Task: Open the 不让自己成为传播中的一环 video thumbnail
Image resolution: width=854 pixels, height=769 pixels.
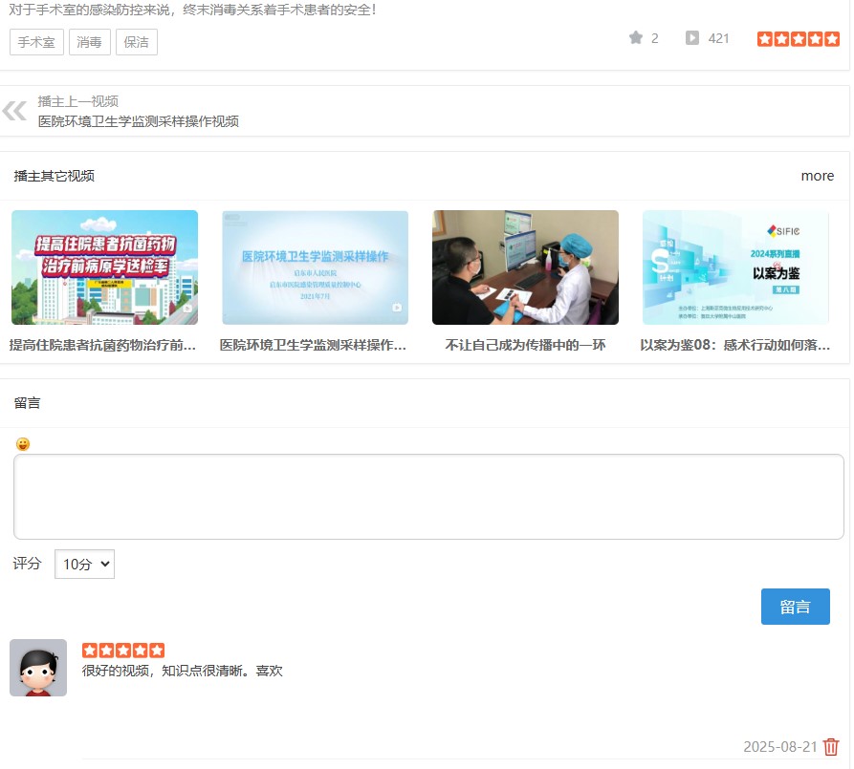Action: pos(524,267)
